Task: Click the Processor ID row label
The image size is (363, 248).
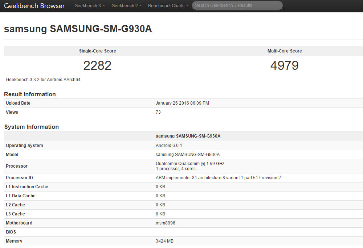Action: tap(20, 177)
